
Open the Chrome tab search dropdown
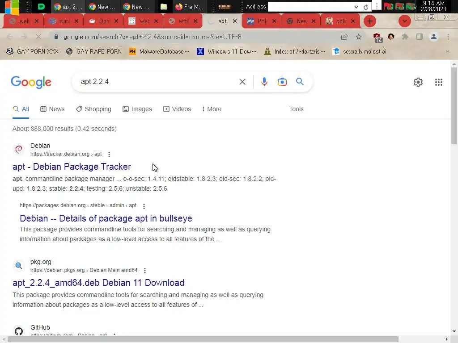[x=404, y=21]
